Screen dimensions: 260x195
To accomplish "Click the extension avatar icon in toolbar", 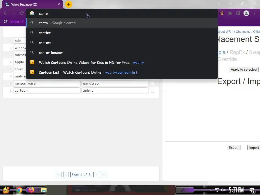I will pos(222,13).
